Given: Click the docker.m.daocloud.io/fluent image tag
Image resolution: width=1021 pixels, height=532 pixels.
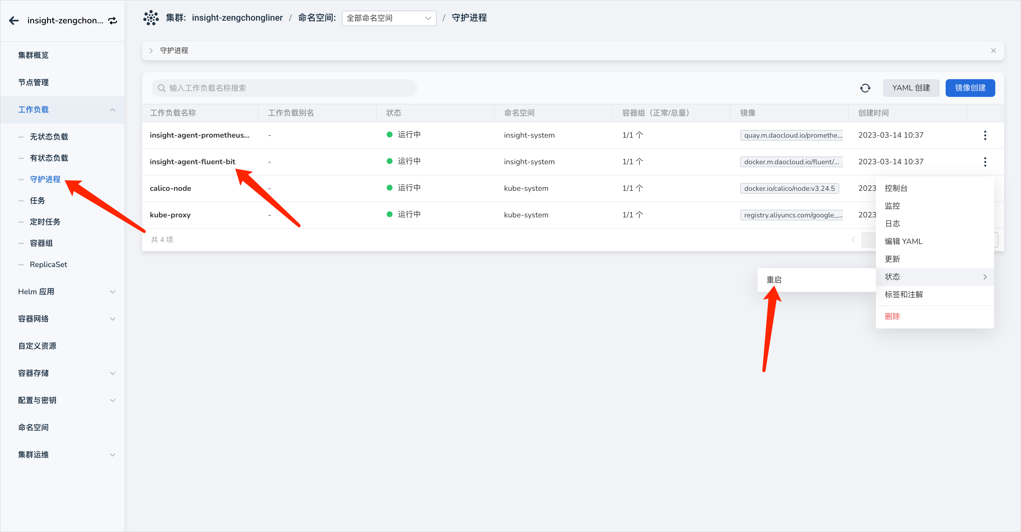Looking at the screenshot, I should pos(792,162).
